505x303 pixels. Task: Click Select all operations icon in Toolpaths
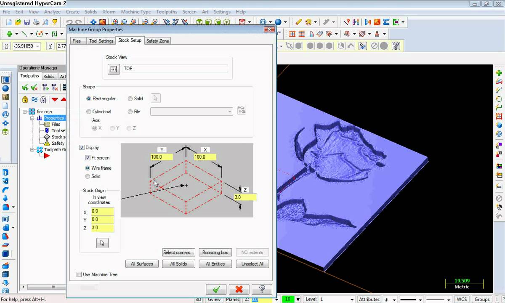click(x=25, y=87)
